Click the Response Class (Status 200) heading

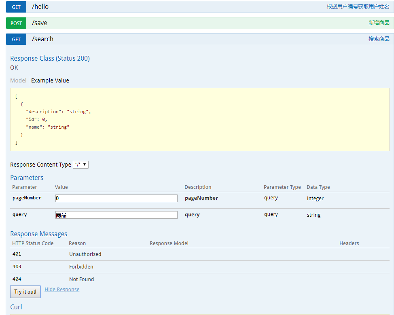[50, 58]
